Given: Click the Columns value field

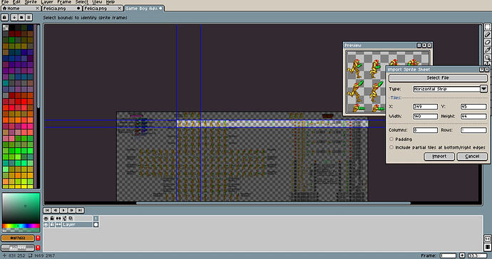Looking at the screenshot, I should [425, 129].
